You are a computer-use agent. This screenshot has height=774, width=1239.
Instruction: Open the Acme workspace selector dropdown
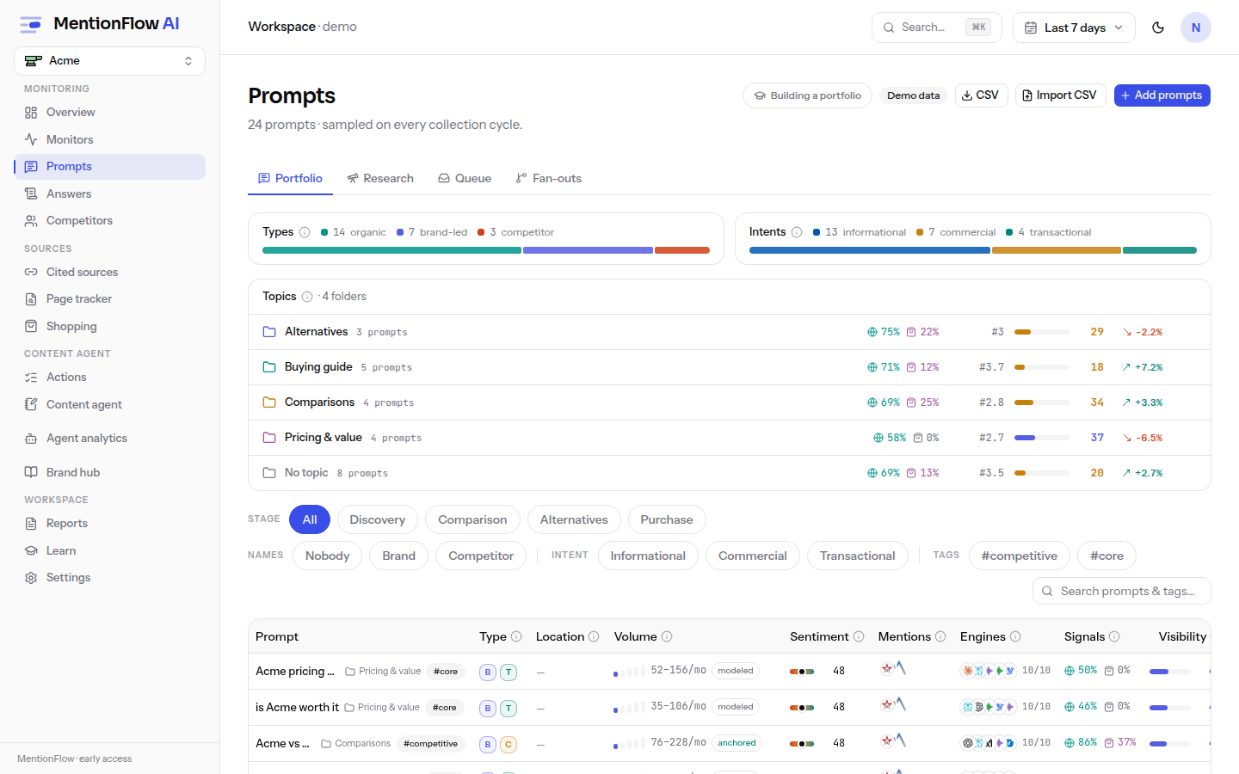(x=109, y=61)
